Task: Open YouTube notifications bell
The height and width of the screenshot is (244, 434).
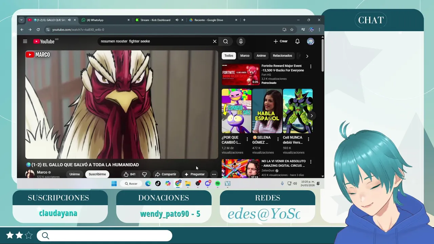Action: click(297, 41)
